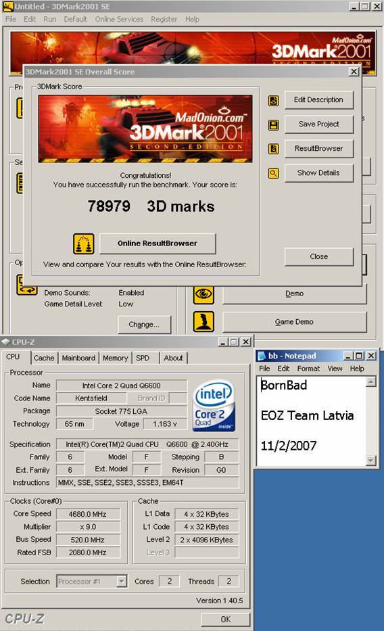Click the Voltage value 1.163 v
Viewport: 384px width, 631px height.
coord(165,424)
